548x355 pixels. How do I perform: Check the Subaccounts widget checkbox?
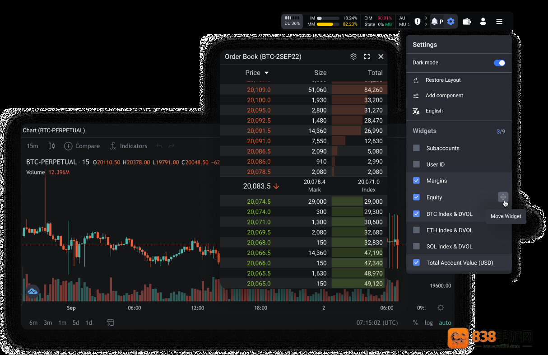coord(417,148)
